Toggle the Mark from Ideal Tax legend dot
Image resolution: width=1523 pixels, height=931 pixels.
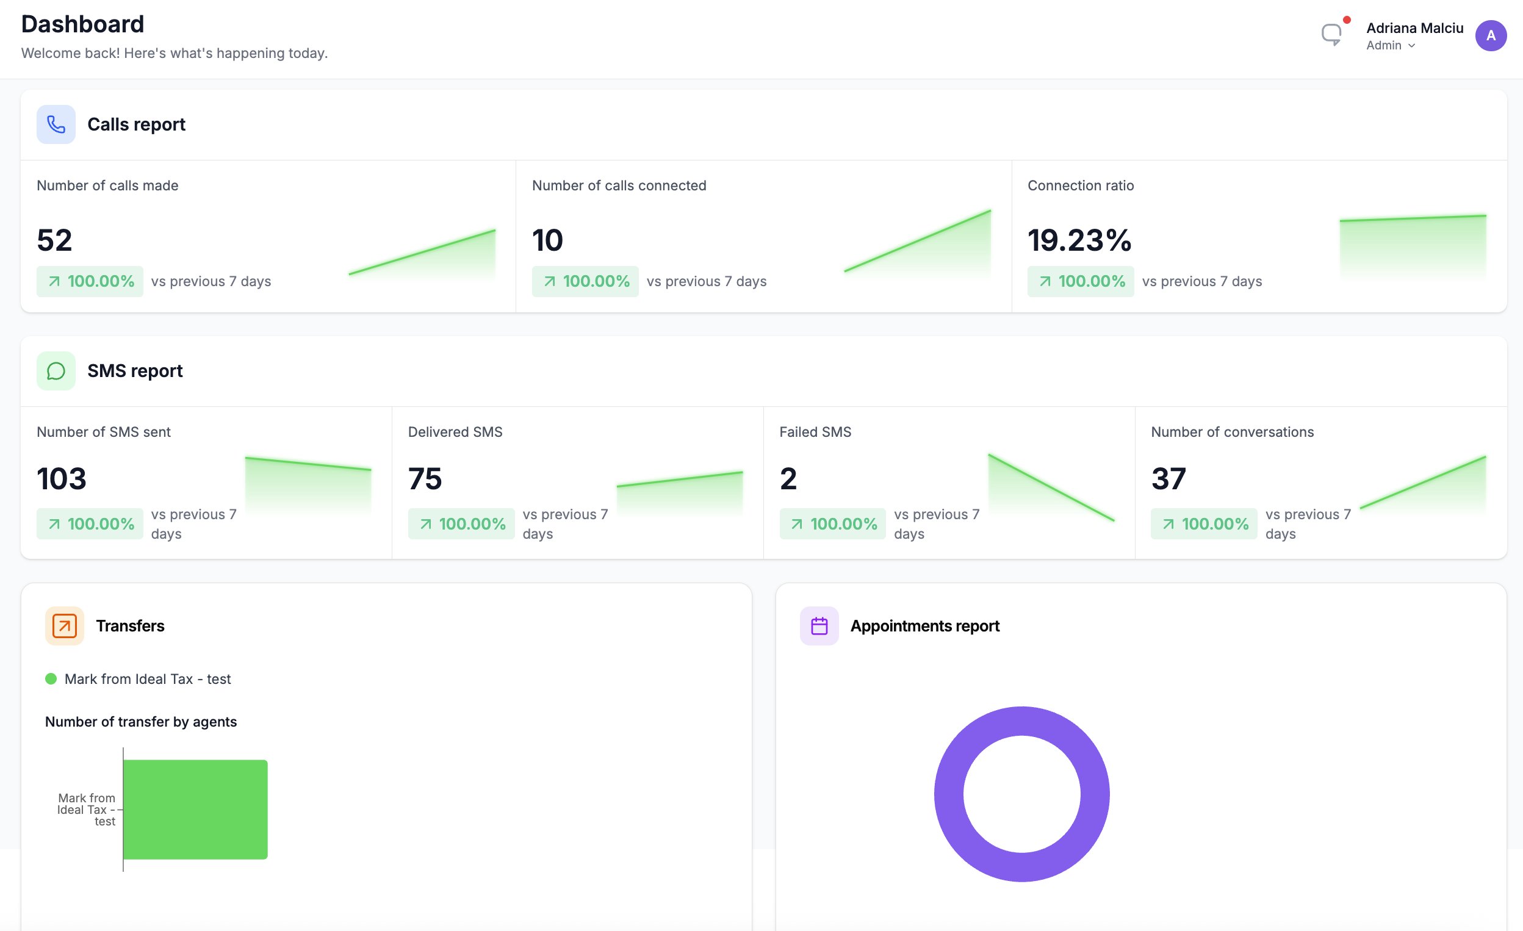[x=51, y=679]
